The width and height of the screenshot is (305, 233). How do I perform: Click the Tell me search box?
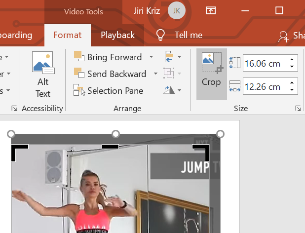[189, 35]
